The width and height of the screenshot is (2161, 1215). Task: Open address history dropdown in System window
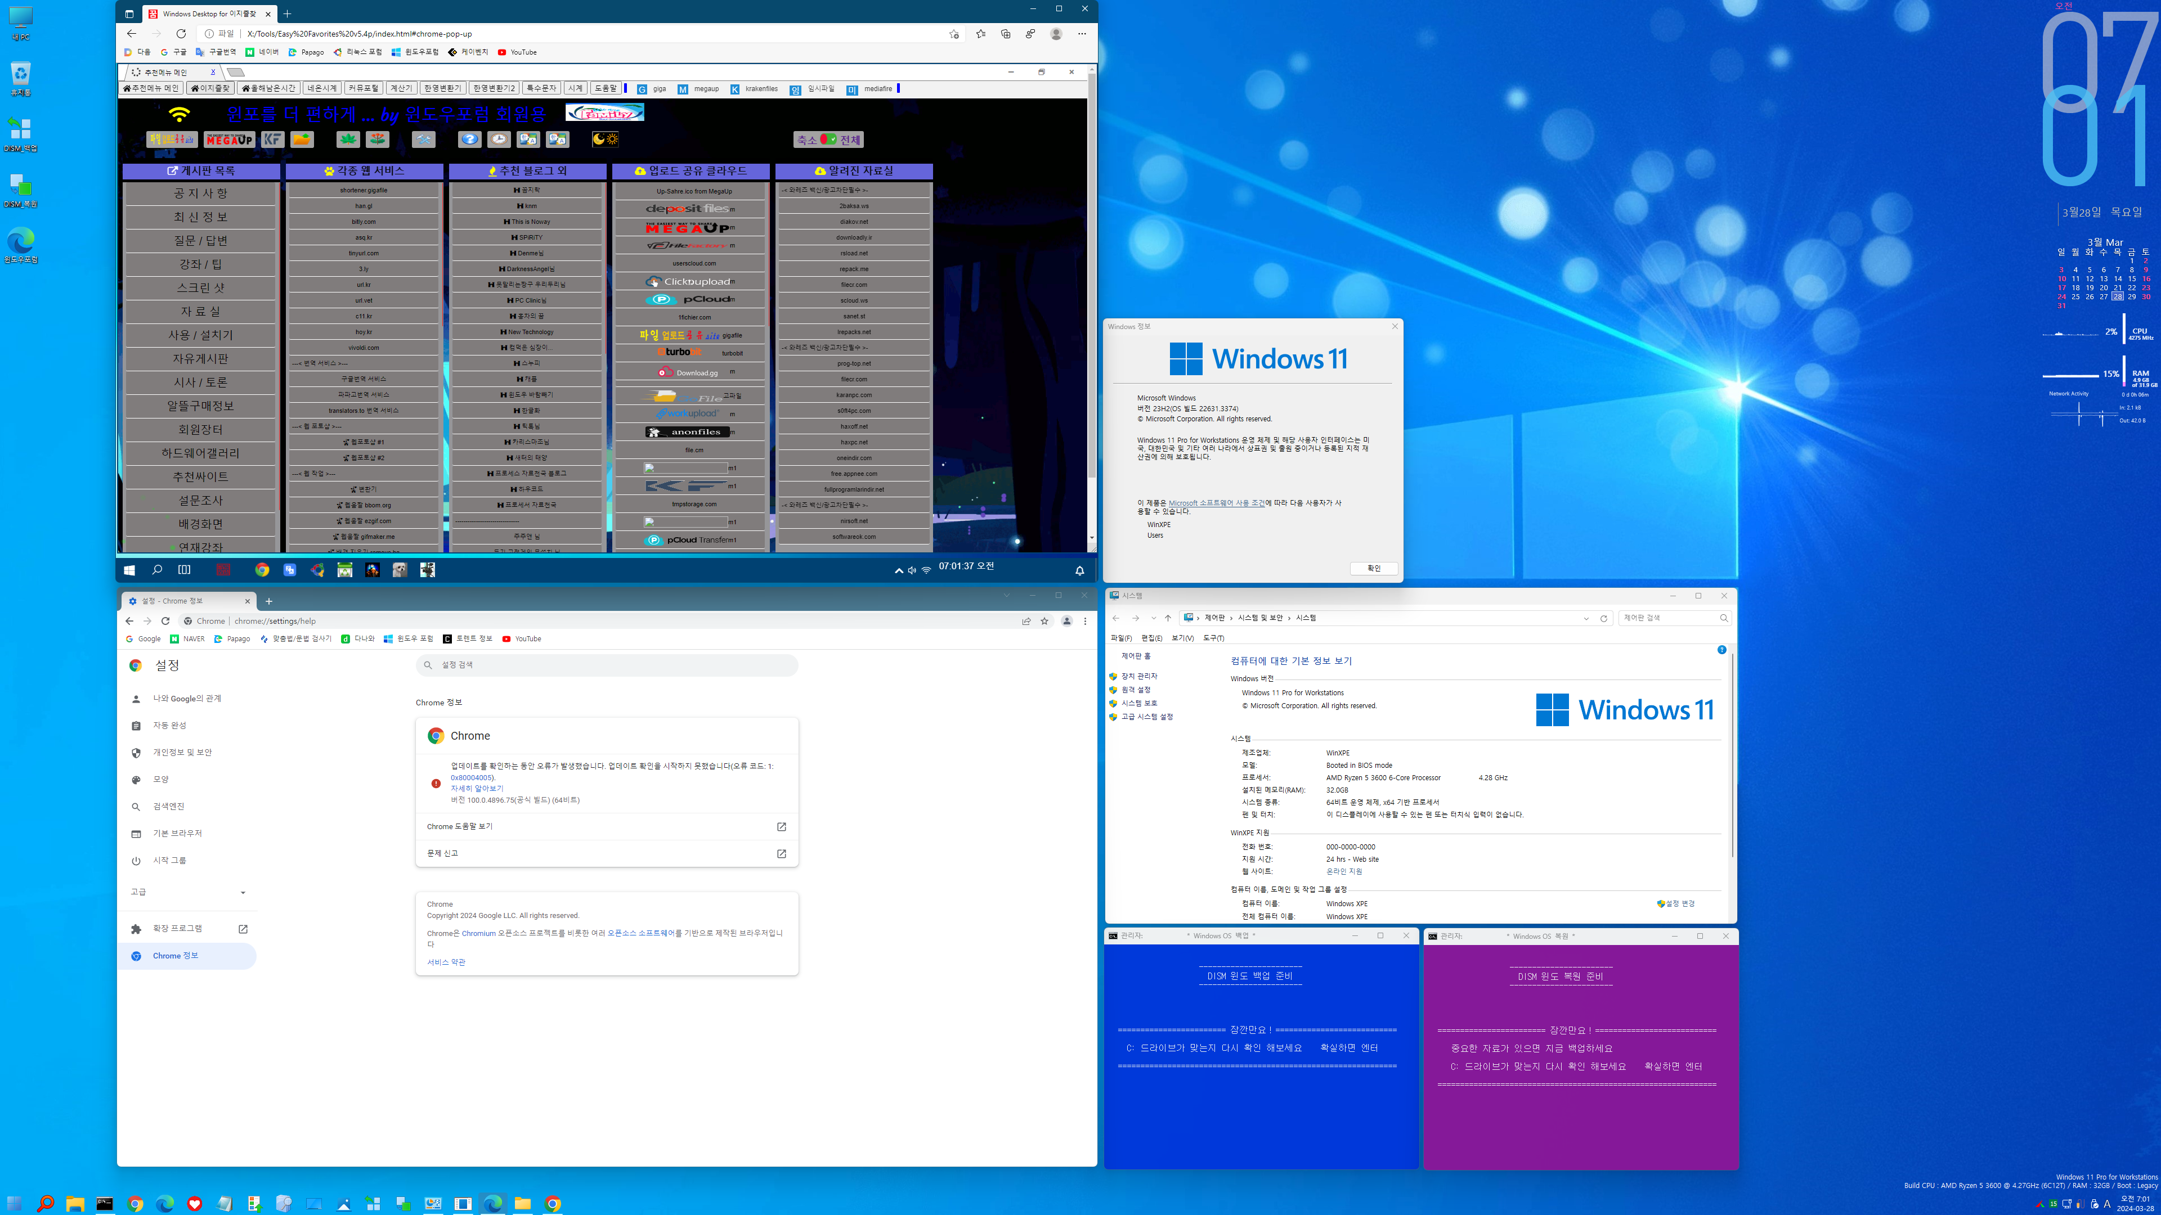[x=1586, y=618]
